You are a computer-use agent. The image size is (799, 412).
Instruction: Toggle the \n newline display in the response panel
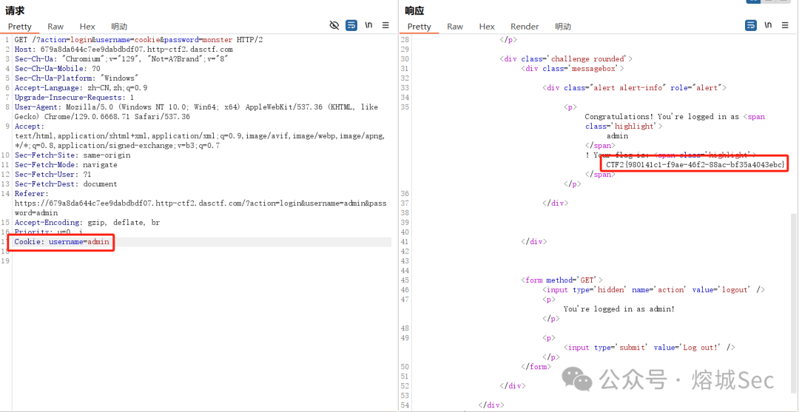tap(768, 25)
